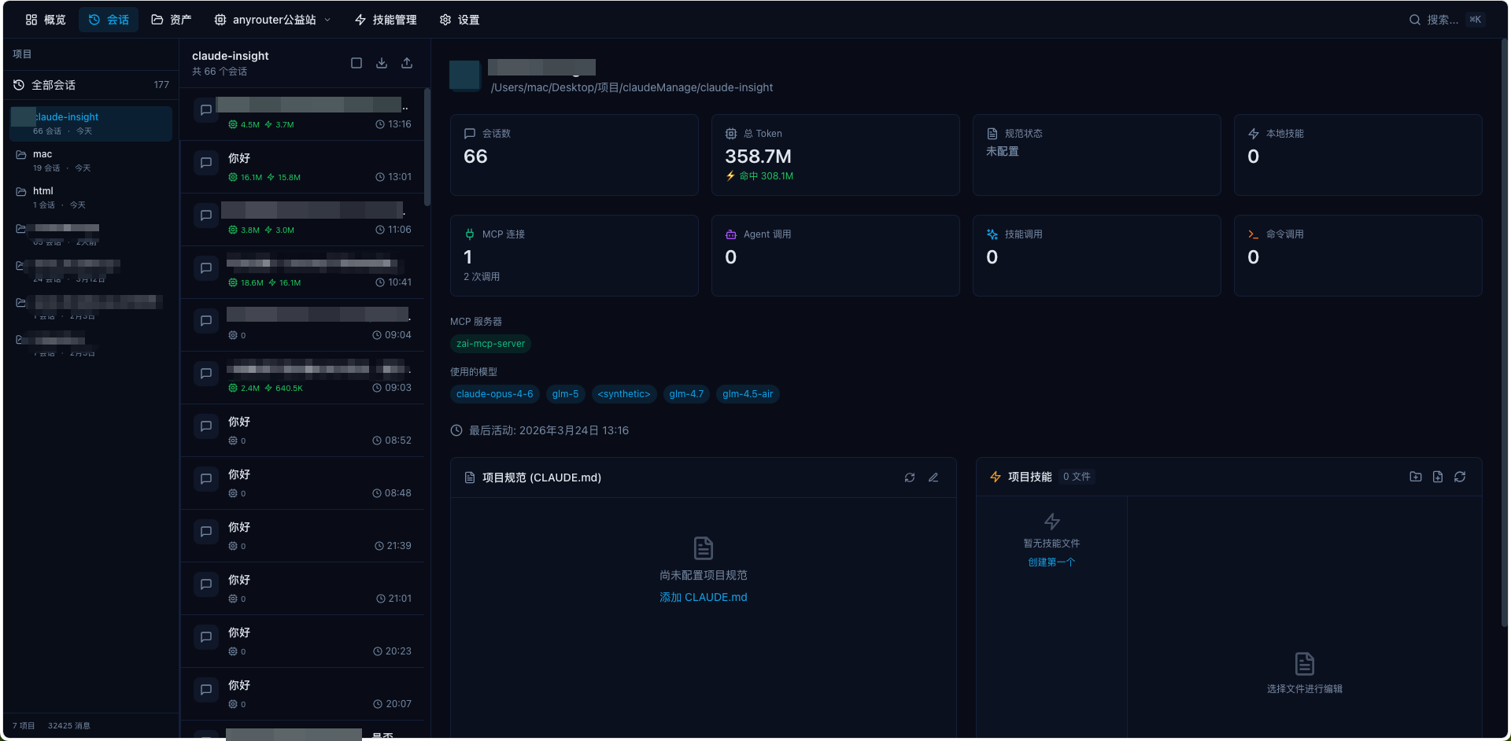This screenshot has width=1511, height=741.
Task: Click 添加 CLAUDE.md link
Action: tap(704, 597)
